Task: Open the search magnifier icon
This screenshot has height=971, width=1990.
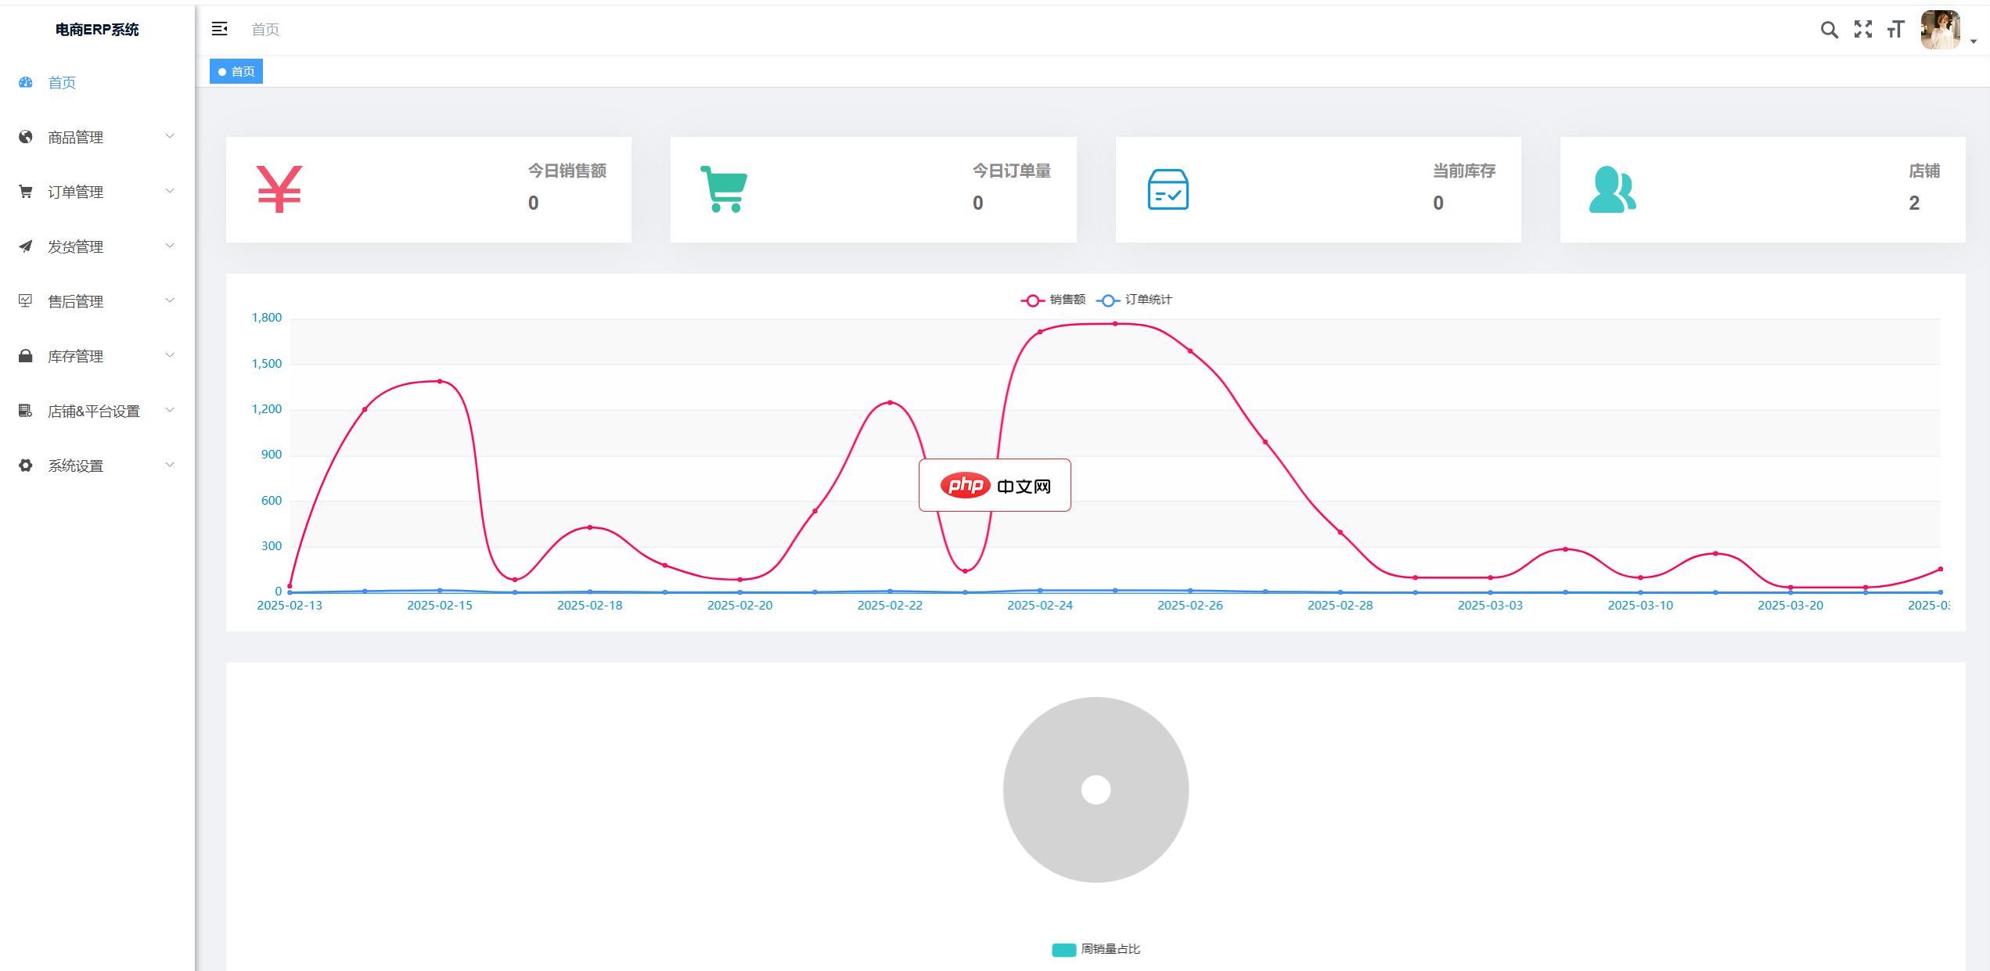Action: click(1829, 30)
